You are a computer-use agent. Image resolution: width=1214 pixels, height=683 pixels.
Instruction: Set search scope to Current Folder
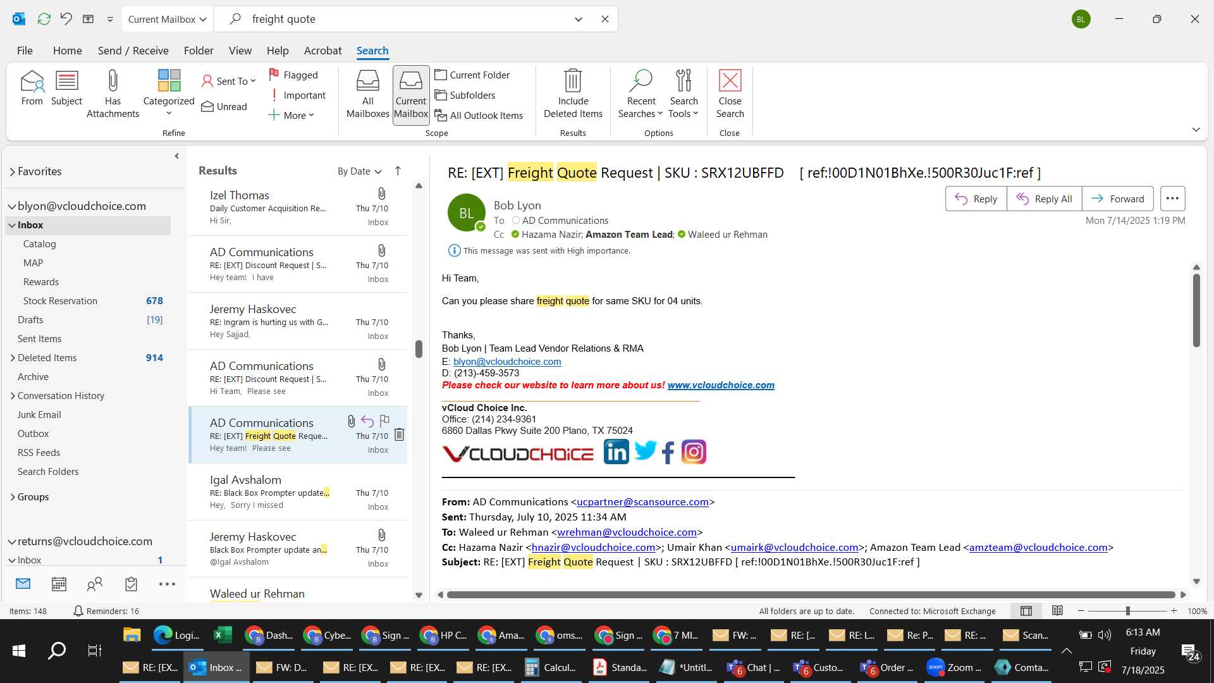(x=472, y=75)
